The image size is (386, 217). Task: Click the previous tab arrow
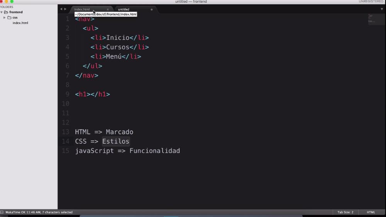coord(61,9)
